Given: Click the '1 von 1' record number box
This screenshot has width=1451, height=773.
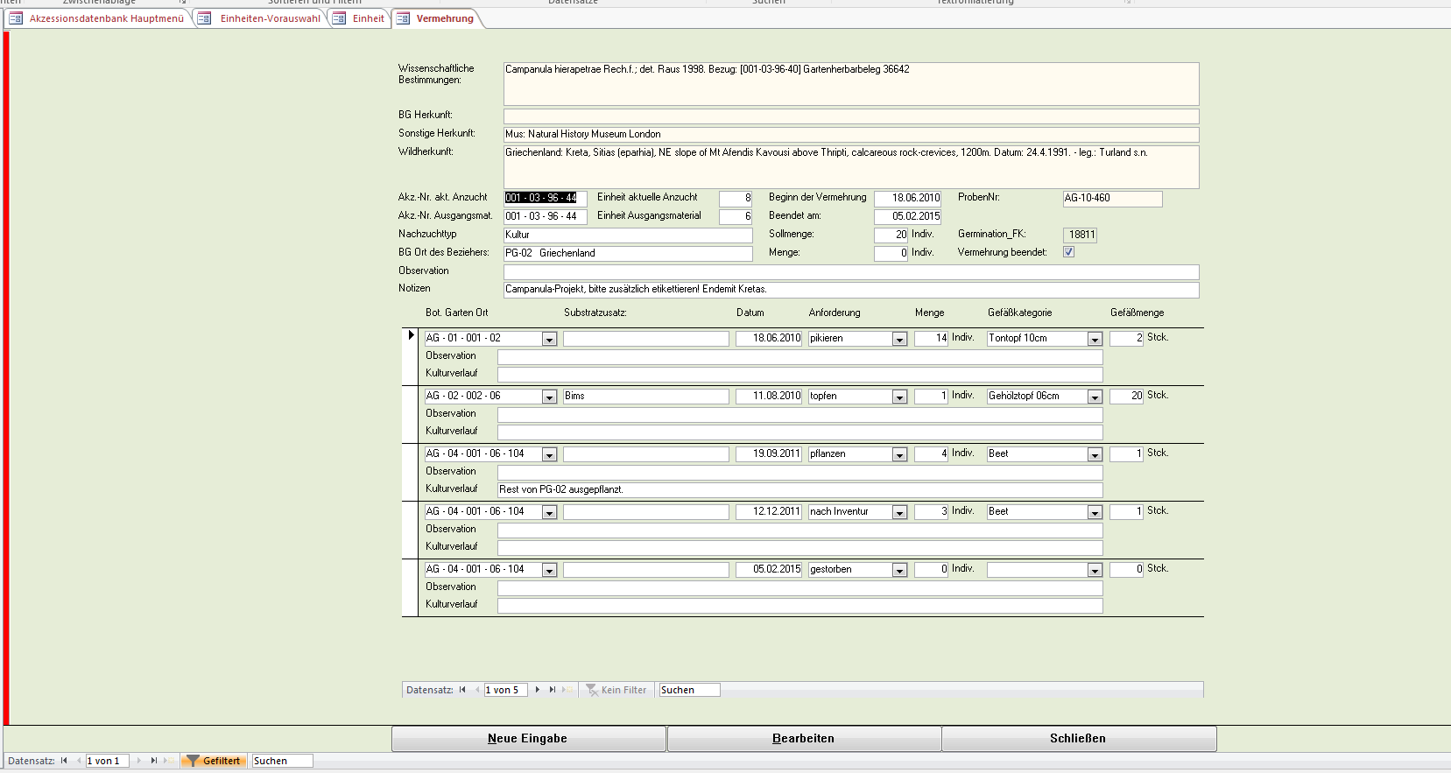Looking at the screenshot, I should (x=108, y=761).
